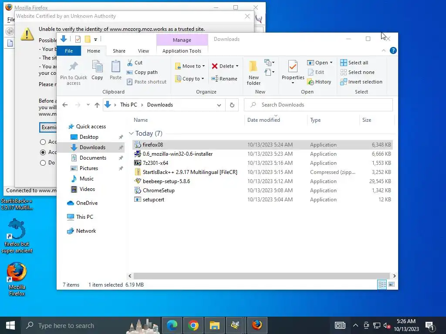
Task: Open Windows Start menu
Action: 10,325
